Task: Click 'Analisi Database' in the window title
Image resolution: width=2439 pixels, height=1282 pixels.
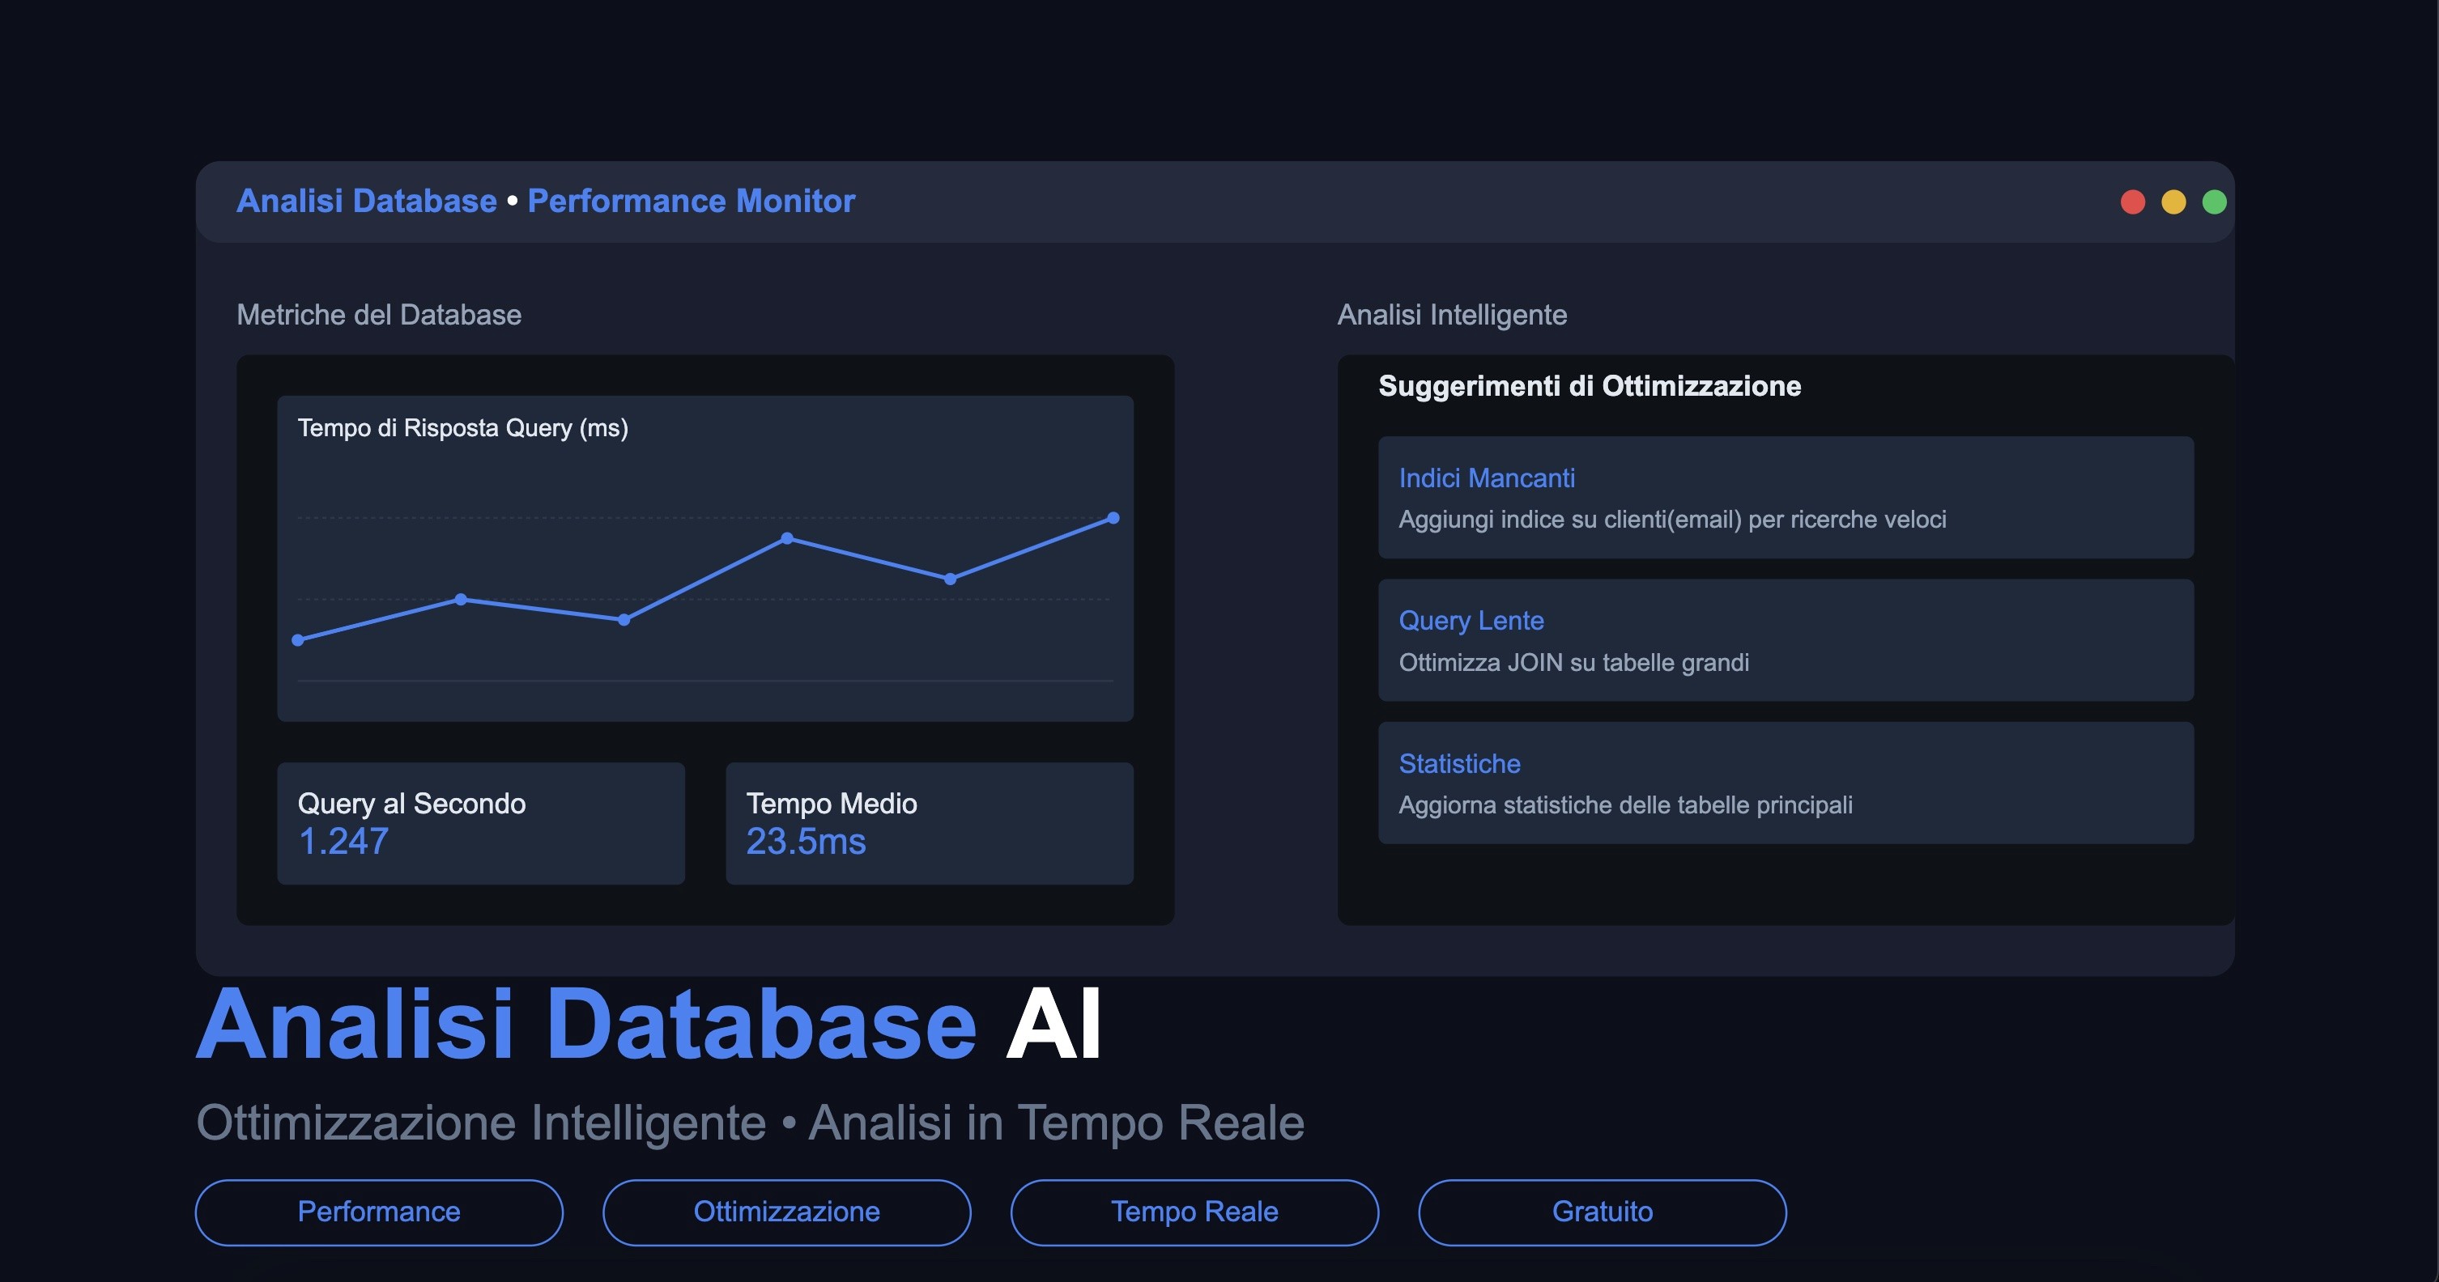Action: (367, 202)
